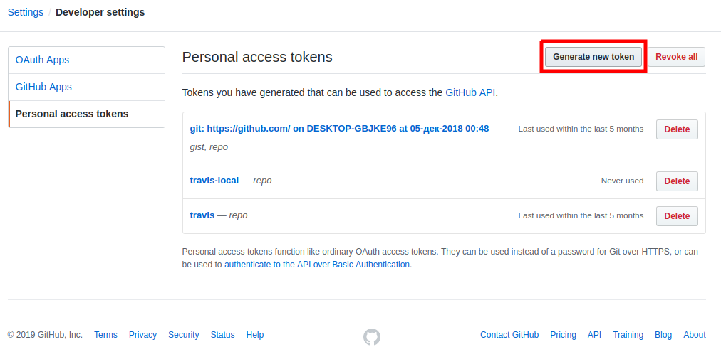Open Status page from footer
This screenshot has height=347, width=721.
222,335
